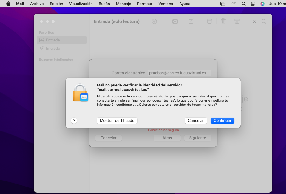This screenshot has width=286, height=194.
Task: Click the Wi-Fi status menu bar icon
Action: tap(234, 4)
